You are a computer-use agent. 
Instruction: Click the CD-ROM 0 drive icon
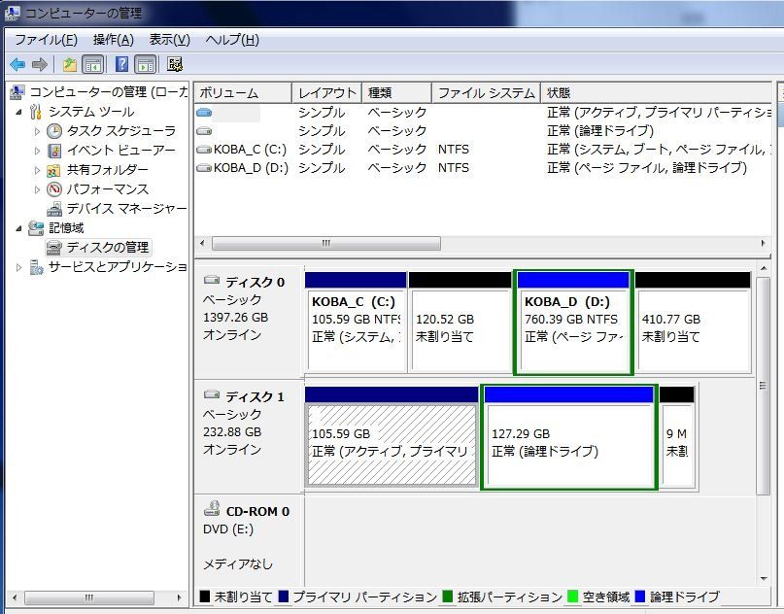point(212,508)
